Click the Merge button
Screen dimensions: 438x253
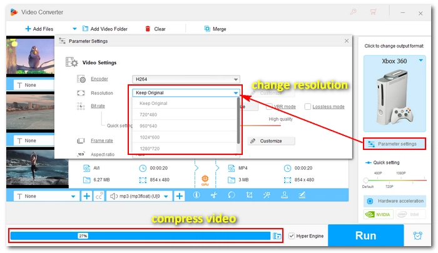[215, 29]
